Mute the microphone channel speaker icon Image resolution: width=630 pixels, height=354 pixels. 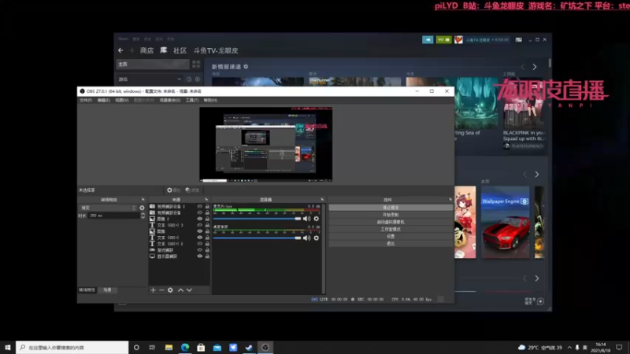pyautogui.click(x=307, y=219)
